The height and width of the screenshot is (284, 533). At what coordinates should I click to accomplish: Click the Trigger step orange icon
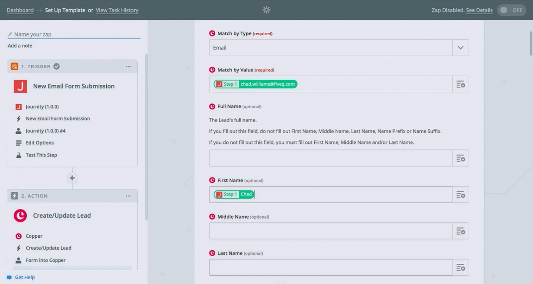(14, 66)
